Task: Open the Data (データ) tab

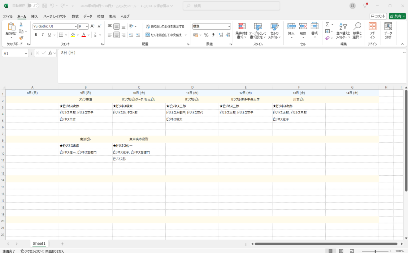Action: 88,16
